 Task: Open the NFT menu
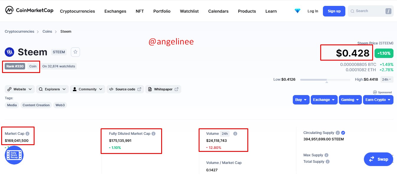(140, 11)
